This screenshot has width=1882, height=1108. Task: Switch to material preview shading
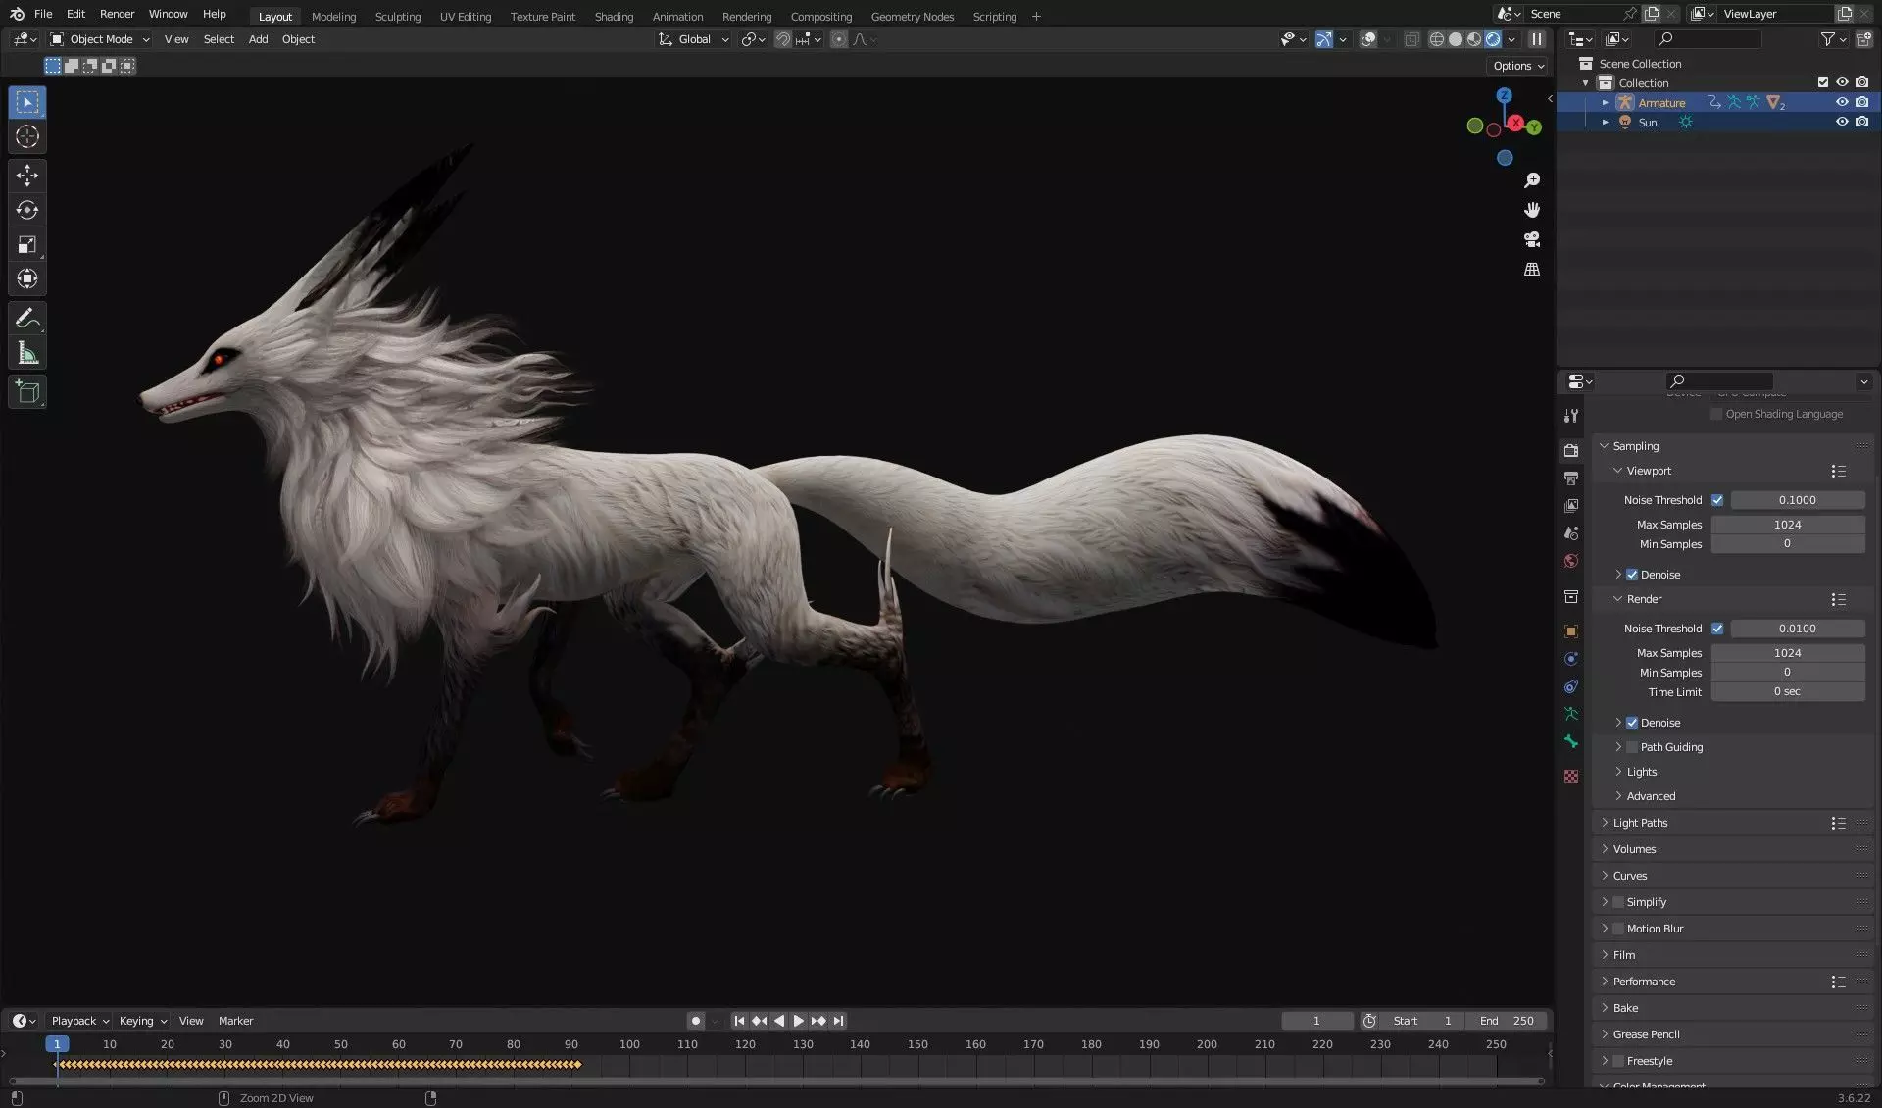1474,39
